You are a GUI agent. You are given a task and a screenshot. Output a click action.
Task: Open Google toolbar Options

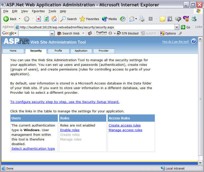pos(168,34)
